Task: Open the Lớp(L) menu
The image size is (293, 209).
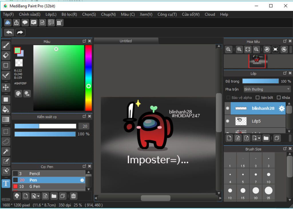Action: point(51,14)
